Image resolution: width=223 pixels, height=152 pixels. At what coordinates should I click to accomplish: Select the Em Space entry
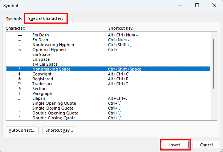pyautogui.click(x=108, y=54)
